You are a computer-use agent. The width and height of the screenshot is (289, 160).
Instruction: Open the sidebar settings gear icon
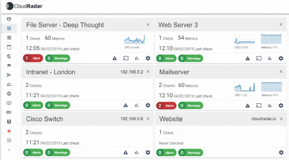9,94
